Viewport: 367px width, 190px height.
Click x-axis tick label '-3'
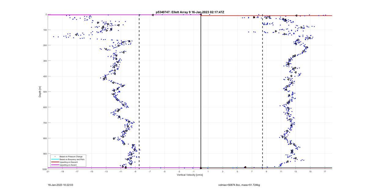[x=179, y=171]
